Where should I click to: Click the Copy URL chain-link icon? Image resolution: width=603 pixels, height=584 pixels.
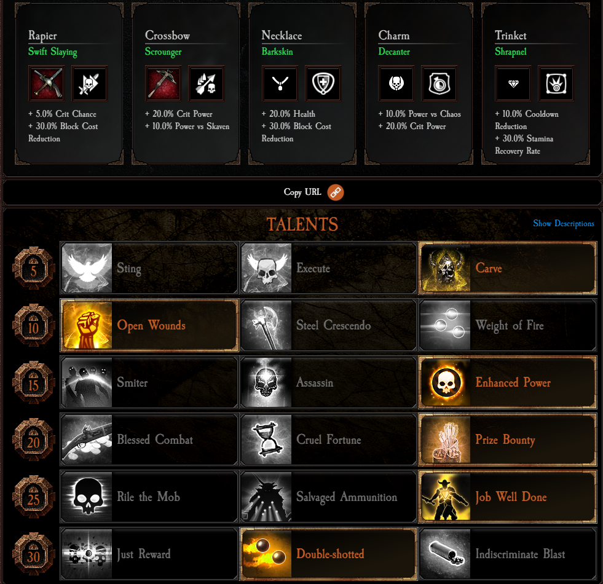point(336,192)
